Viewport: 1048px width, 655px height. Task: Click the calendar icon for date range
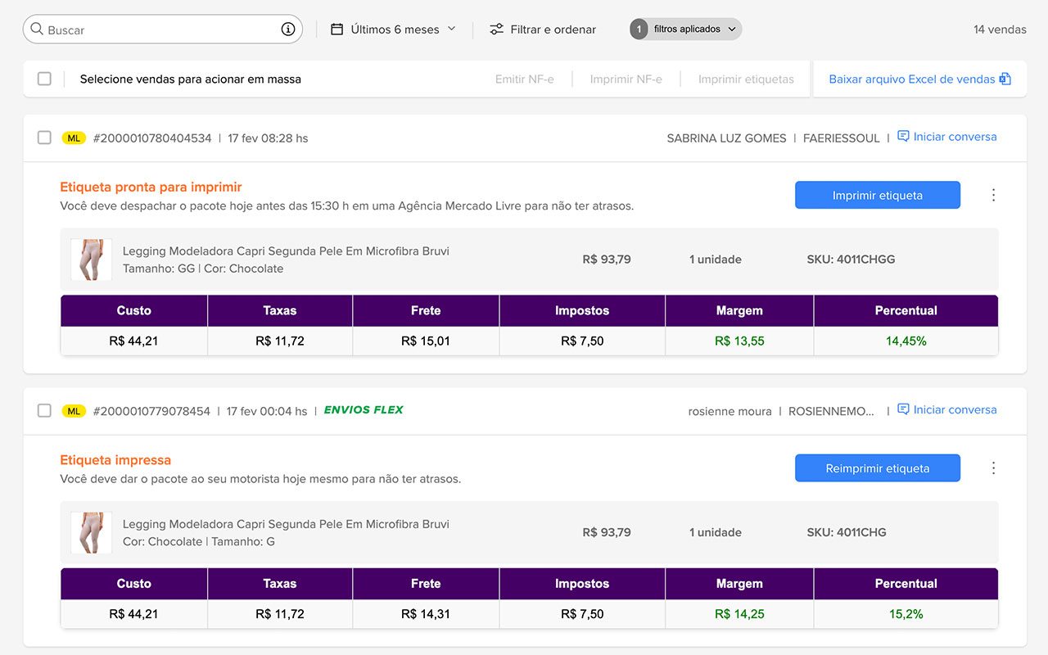coord(337,29)
